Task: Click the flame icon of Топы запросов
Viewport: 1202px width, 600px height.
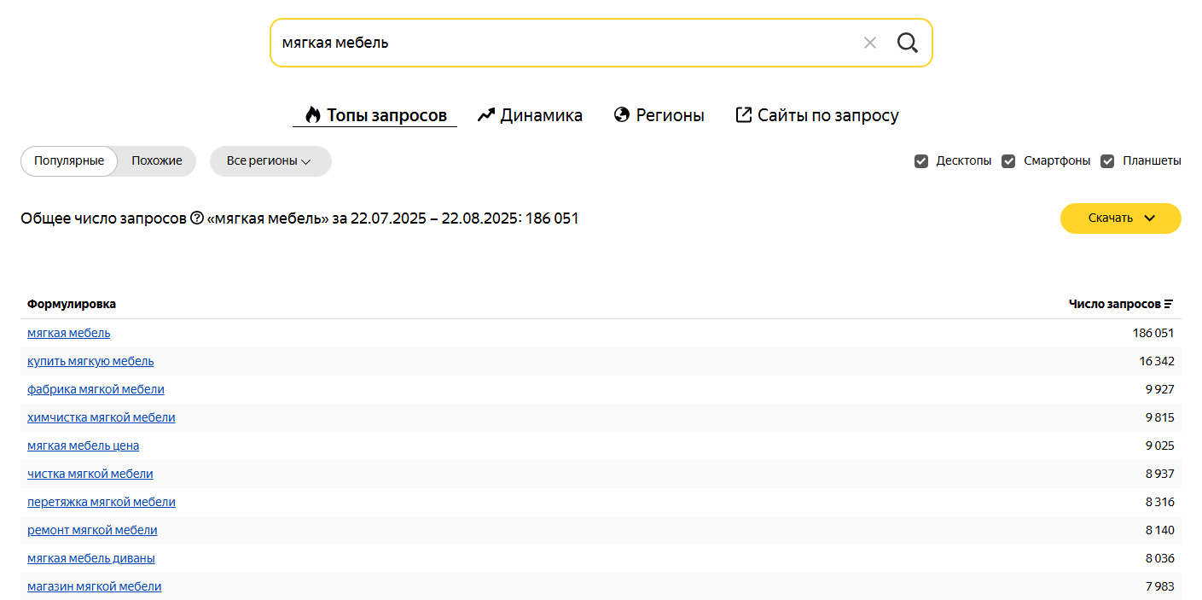Action: 313,115
